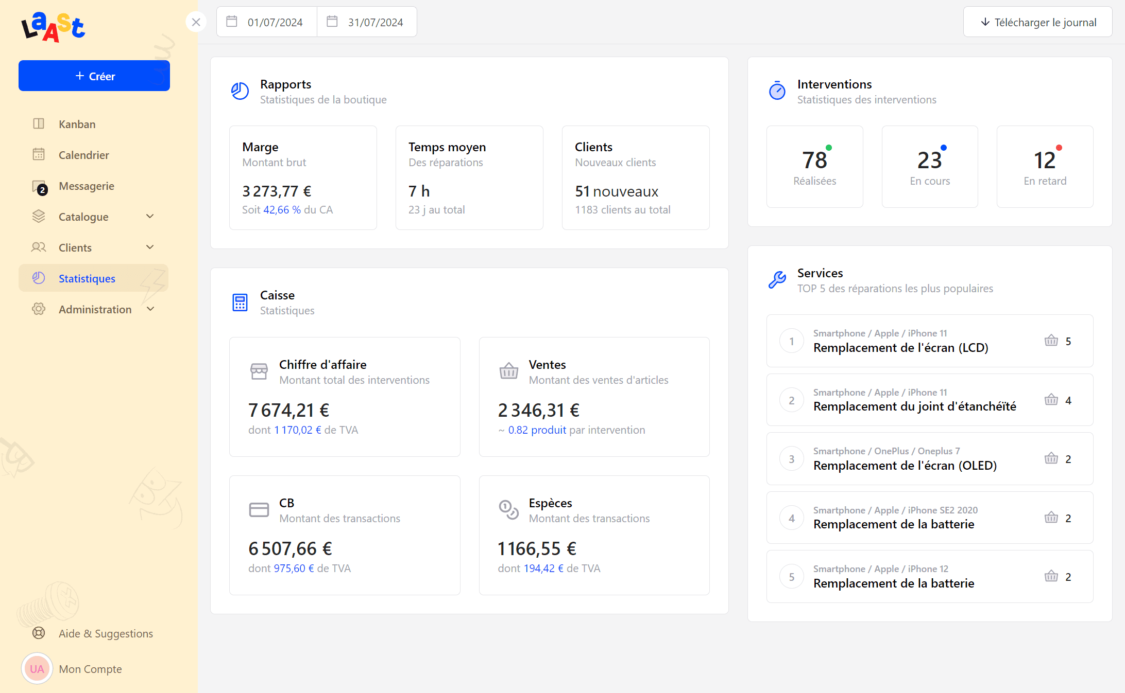1125x693 pixels.
Task: Expand the Catalogue menu chevron
Action: pos(150,217)
